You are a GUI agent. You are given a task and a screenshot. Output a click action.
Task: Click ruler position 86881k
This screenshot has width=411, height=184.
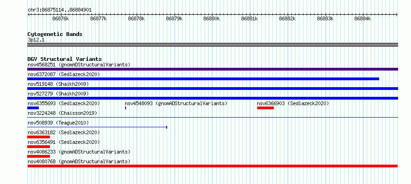tap(249, 18)
